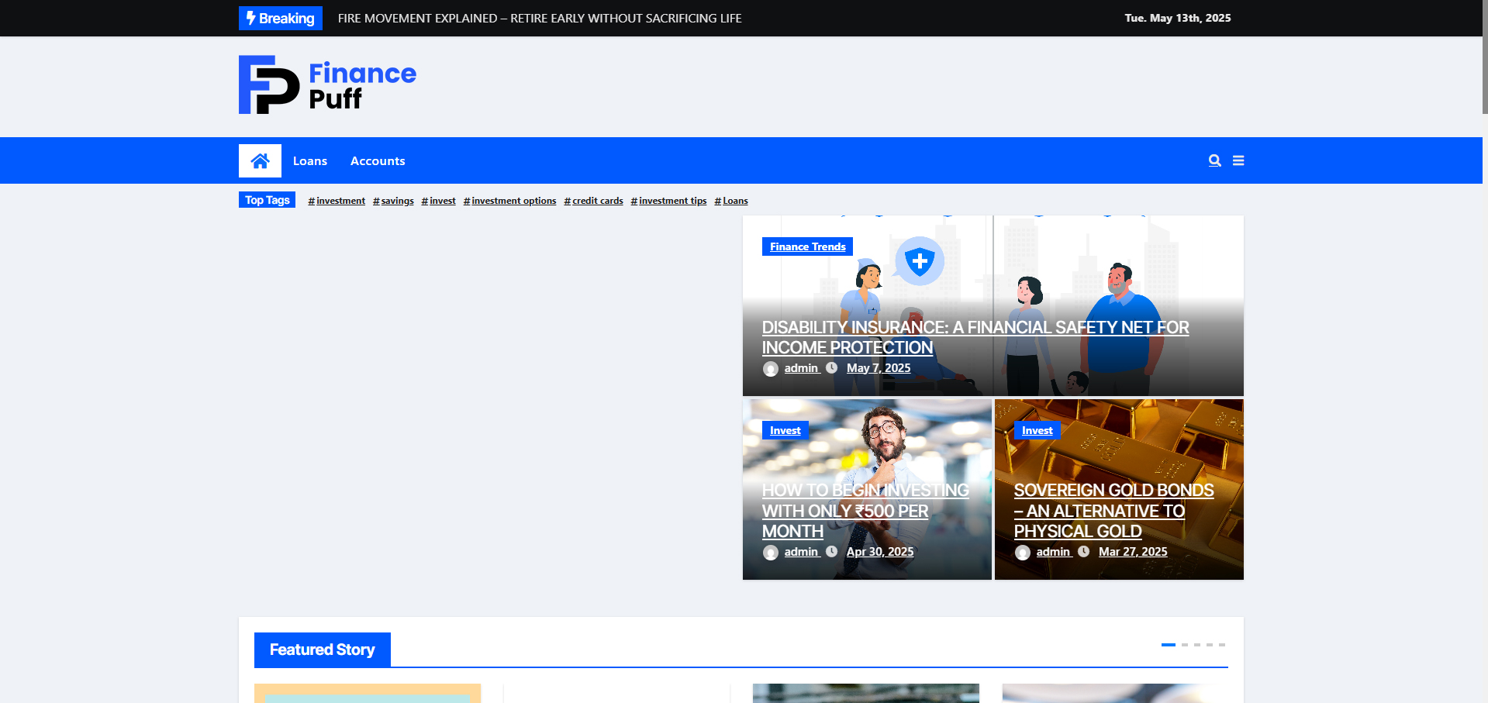This screenshot has height=703, width=1488.
Task: Click the Breaking lightning bolt badge
Action: point(281,18)
